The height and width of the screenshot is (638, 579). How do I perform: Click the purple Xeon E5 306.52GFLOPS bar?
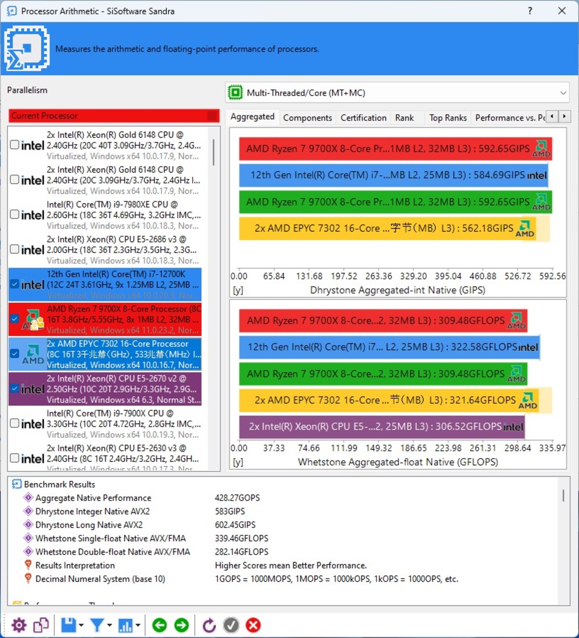382,427
